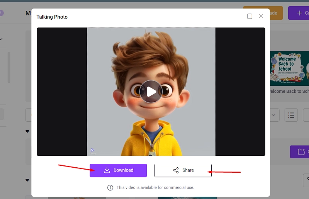Click the commercial use info icon
Screen dimensions: 309x199
110,187
